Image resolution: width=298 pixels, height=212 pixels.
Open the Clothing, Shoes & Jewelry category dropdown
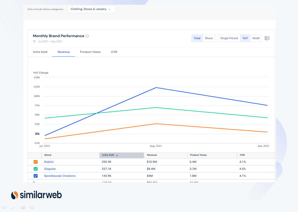click(x=91, y=9)
